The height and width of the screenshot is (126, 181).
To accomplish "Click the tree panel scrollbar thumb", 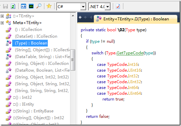I will click(x=73, y=60).
